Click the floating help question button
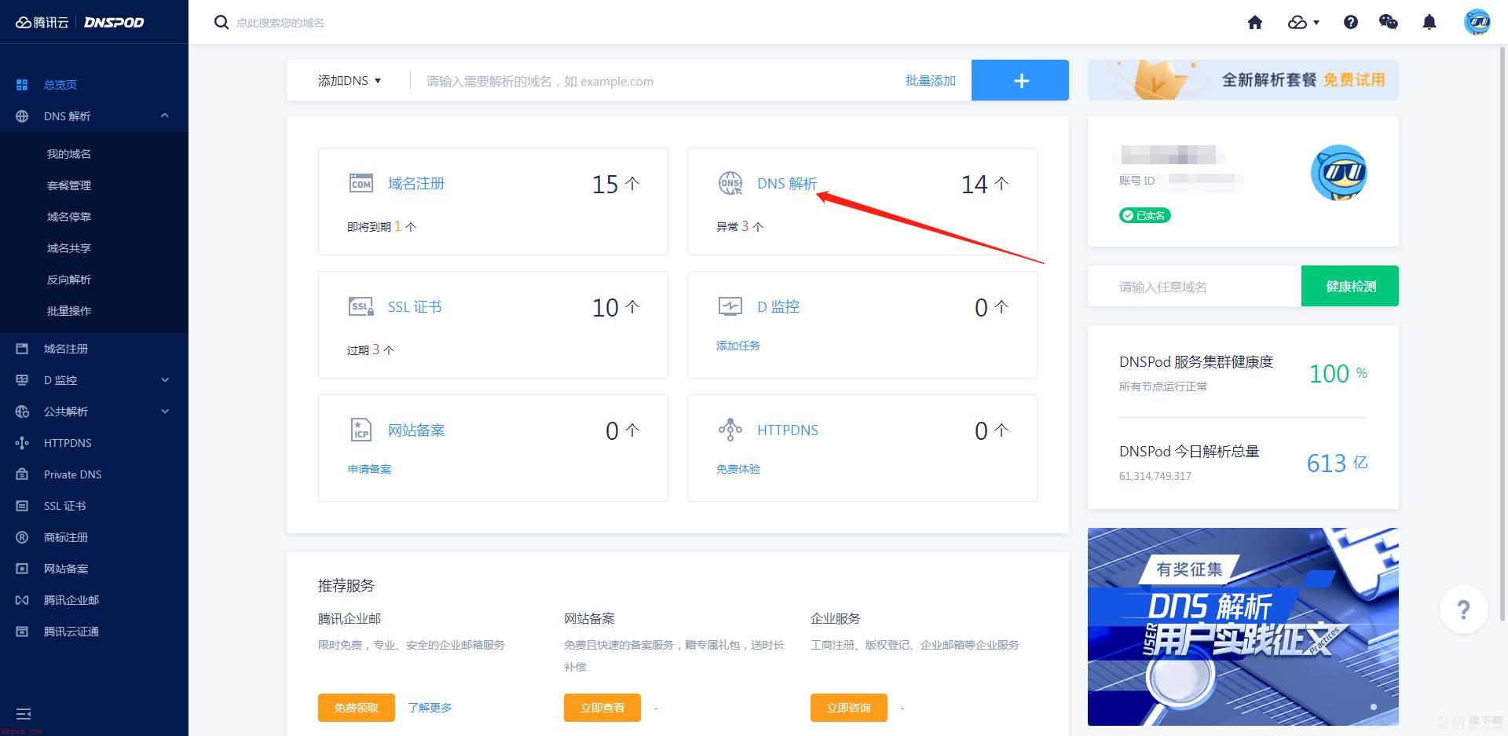Viewport: 1508px width, 736px height. (1463, 610)
